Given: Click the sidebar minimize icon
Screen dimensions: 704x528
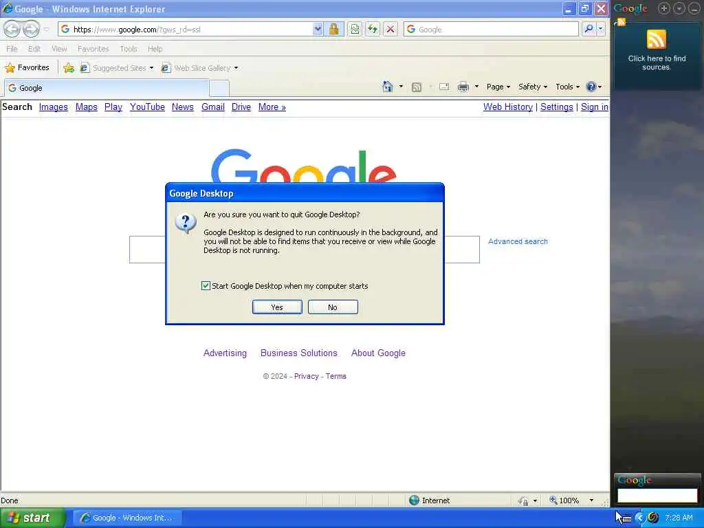Looking at the screenshot, I should 694,8.
